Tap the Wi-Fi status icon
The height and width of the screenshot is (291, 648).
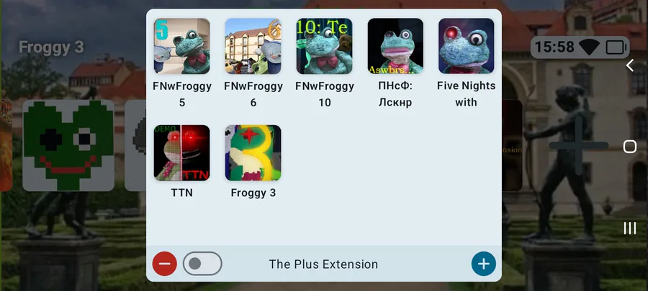tap(589, 47)
